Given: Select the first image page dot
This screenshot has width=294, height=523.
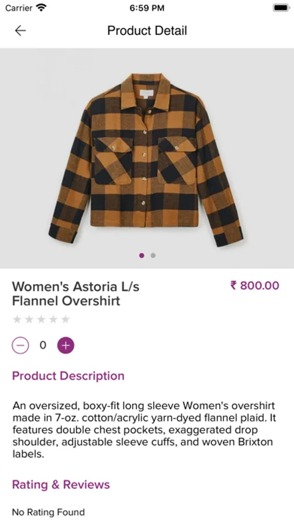Looking at the screenshot, I should pyautogui.click(x=141, y=256).
